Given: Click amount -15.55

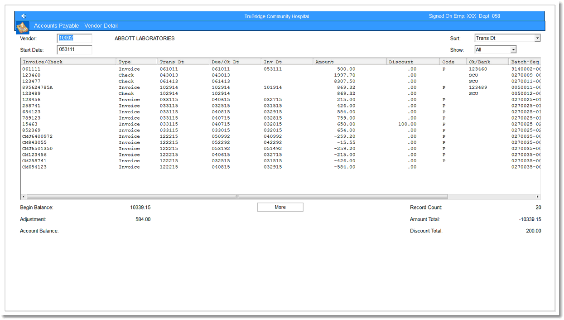Looking at the screenshot, I should (x=346, y=142).
